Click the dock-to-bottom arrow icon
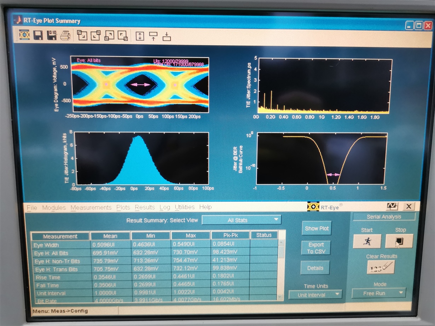Viewport: 435px width, 326px height. pyautogui.click(x=167, y=36)
